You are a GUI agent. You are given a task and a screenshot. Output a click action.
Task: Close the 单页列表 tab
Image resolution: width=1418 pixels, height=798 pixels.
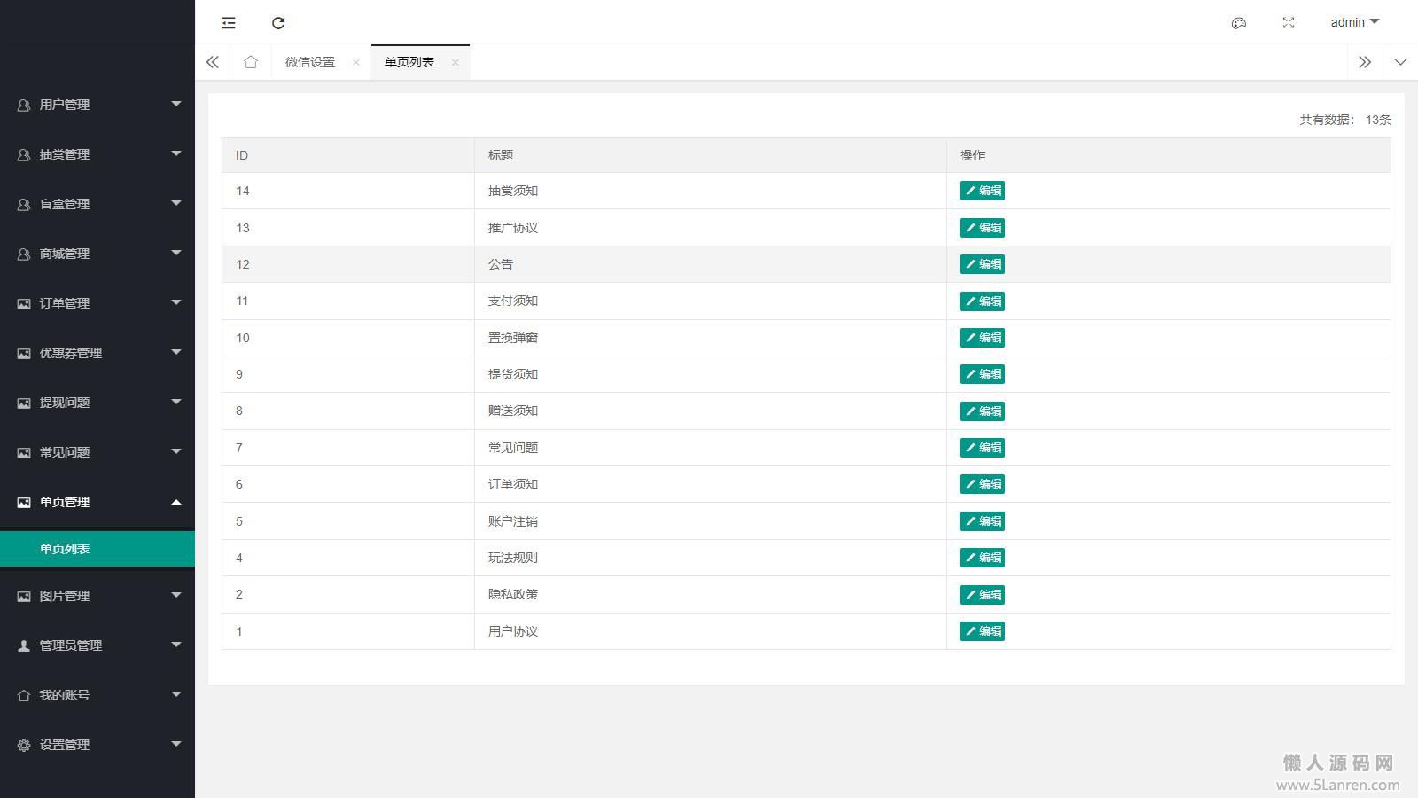[x=456, y=62]
